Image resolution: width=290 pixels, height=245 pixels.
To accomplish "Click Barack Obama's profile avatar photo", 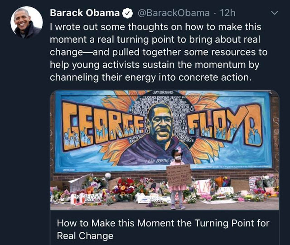I will pos(26,22).
